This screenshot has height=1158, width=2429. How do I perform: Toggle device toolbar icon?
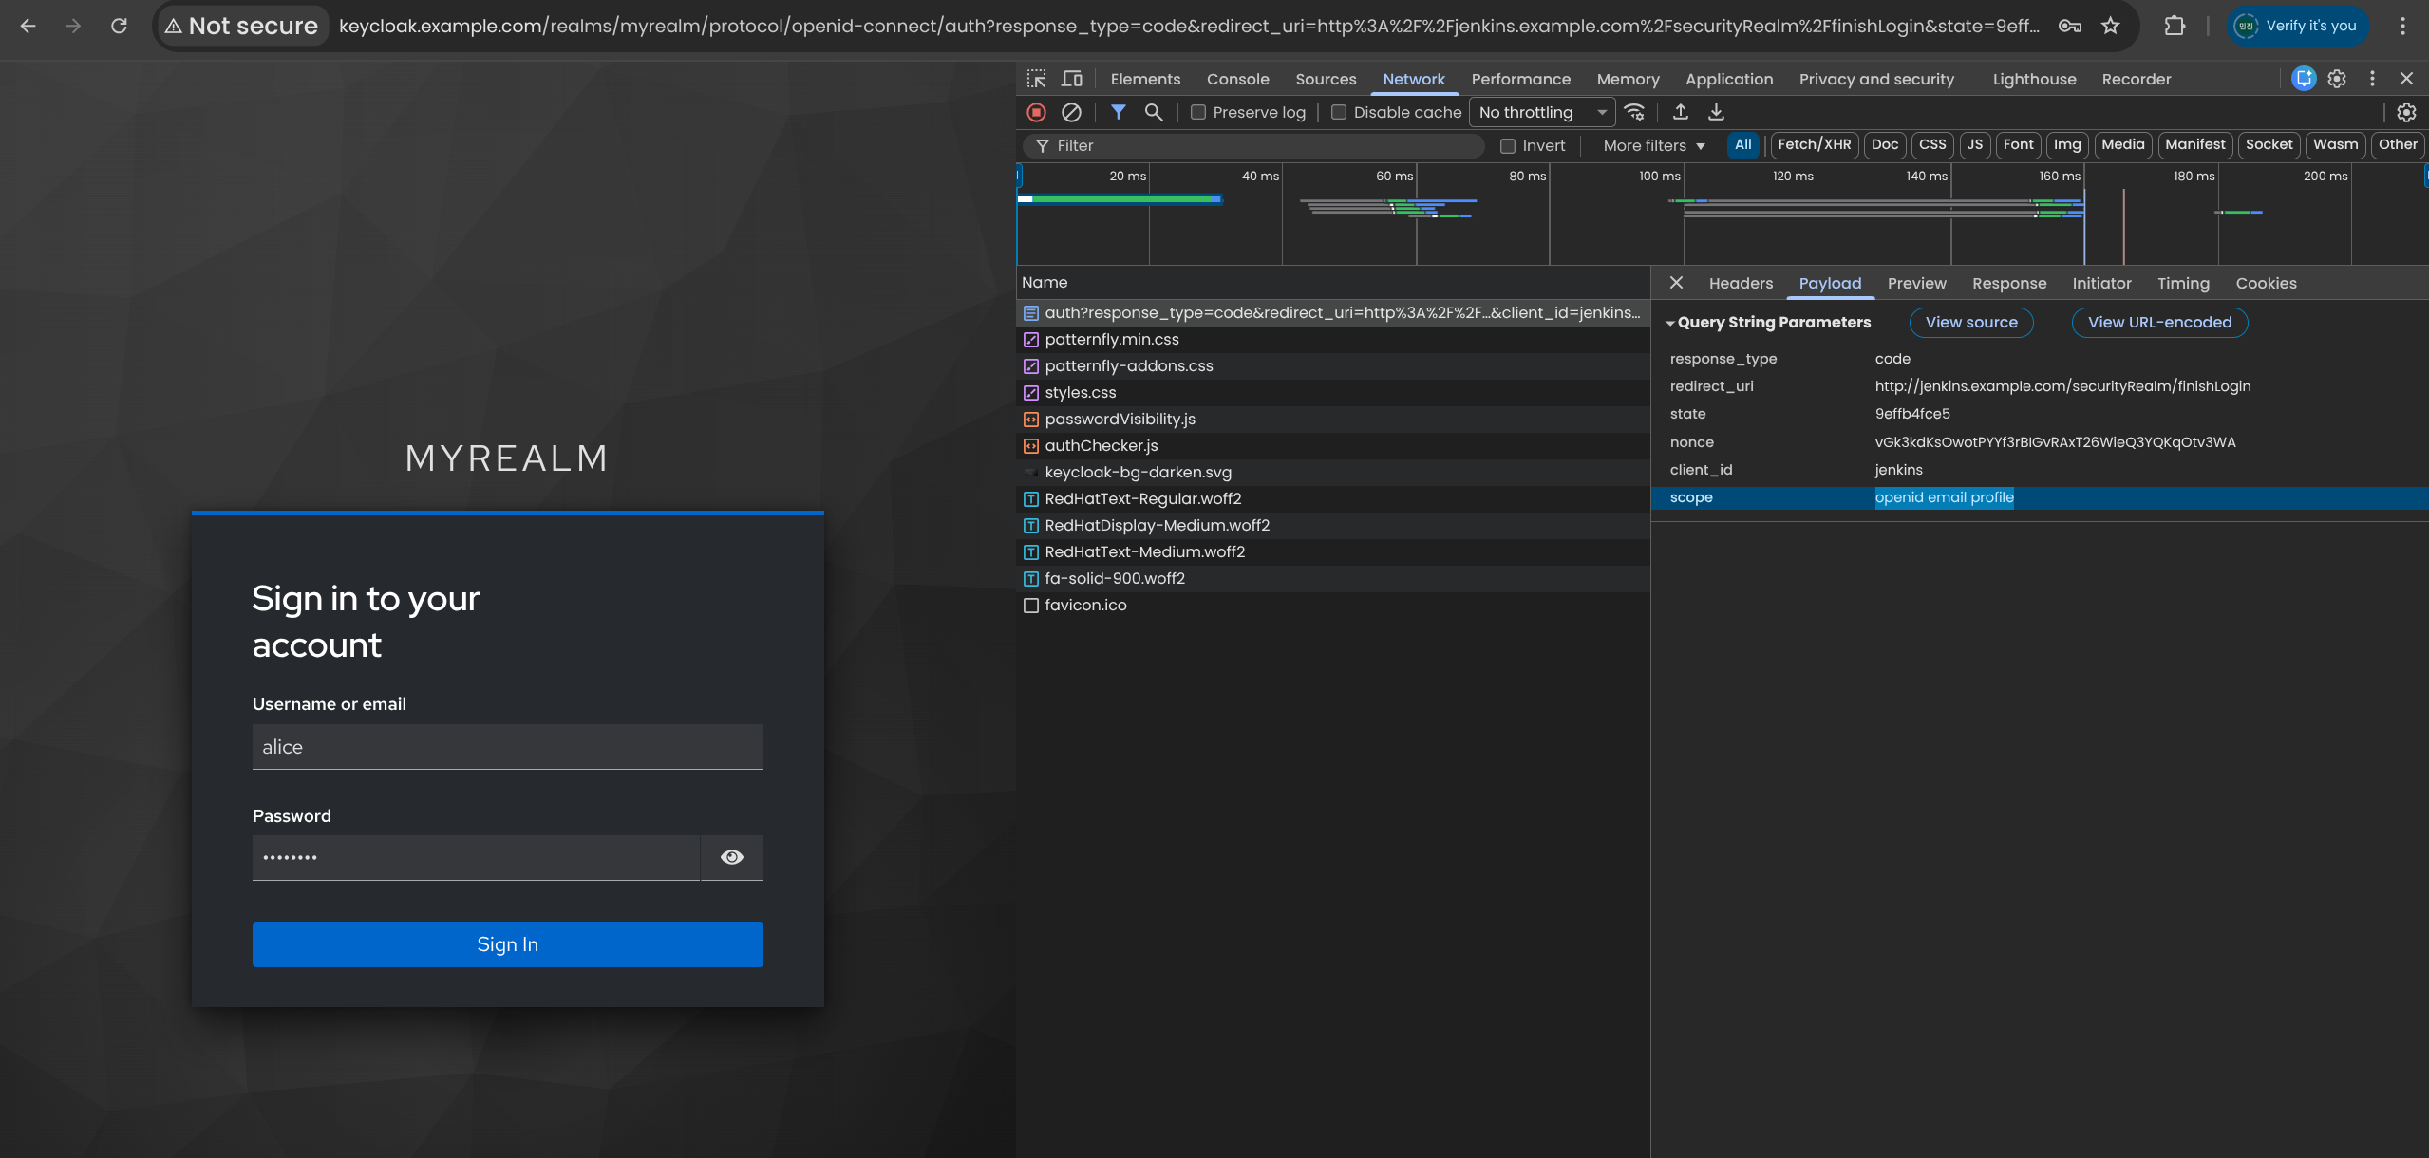pos(1072,79)
